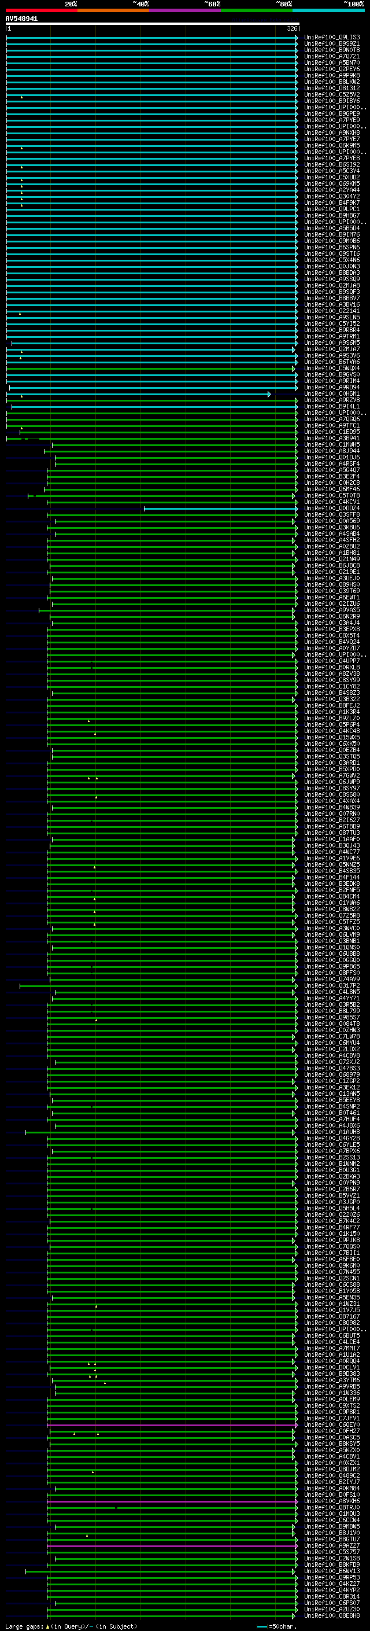Open the UniRef100_D0CLV1 entry
370x1631 pixels.
[x=332, y=1368]
